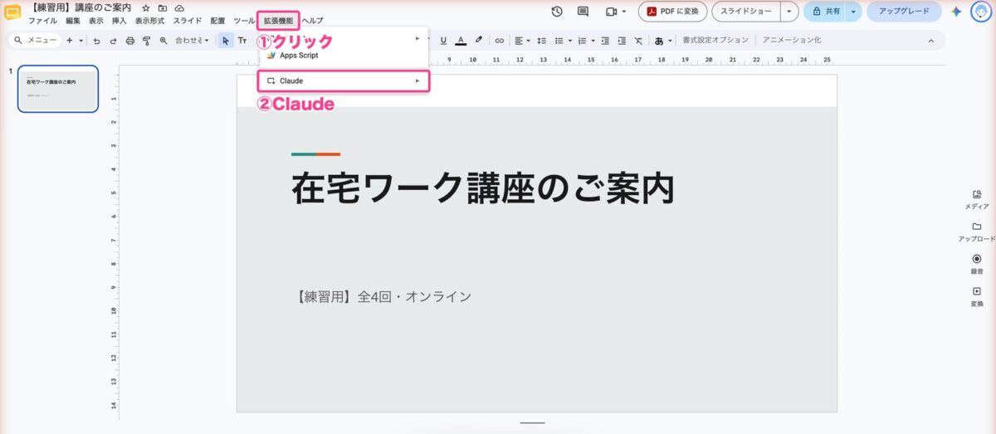Start the slideshow presentation button
Image resolution: width=996 pixels, height=434 pixels.
click(745, 12)
